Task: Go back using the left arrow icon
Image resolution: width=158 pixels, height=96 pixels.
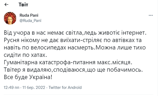Action: pyautogui.click(x=6, y=4)
